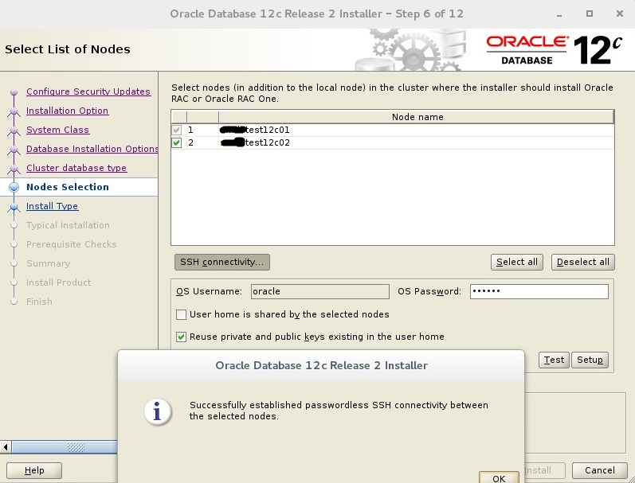This screenshot has width=635, height=483.
Task: Go to the Installation Option step
Action: click(67, 111)
